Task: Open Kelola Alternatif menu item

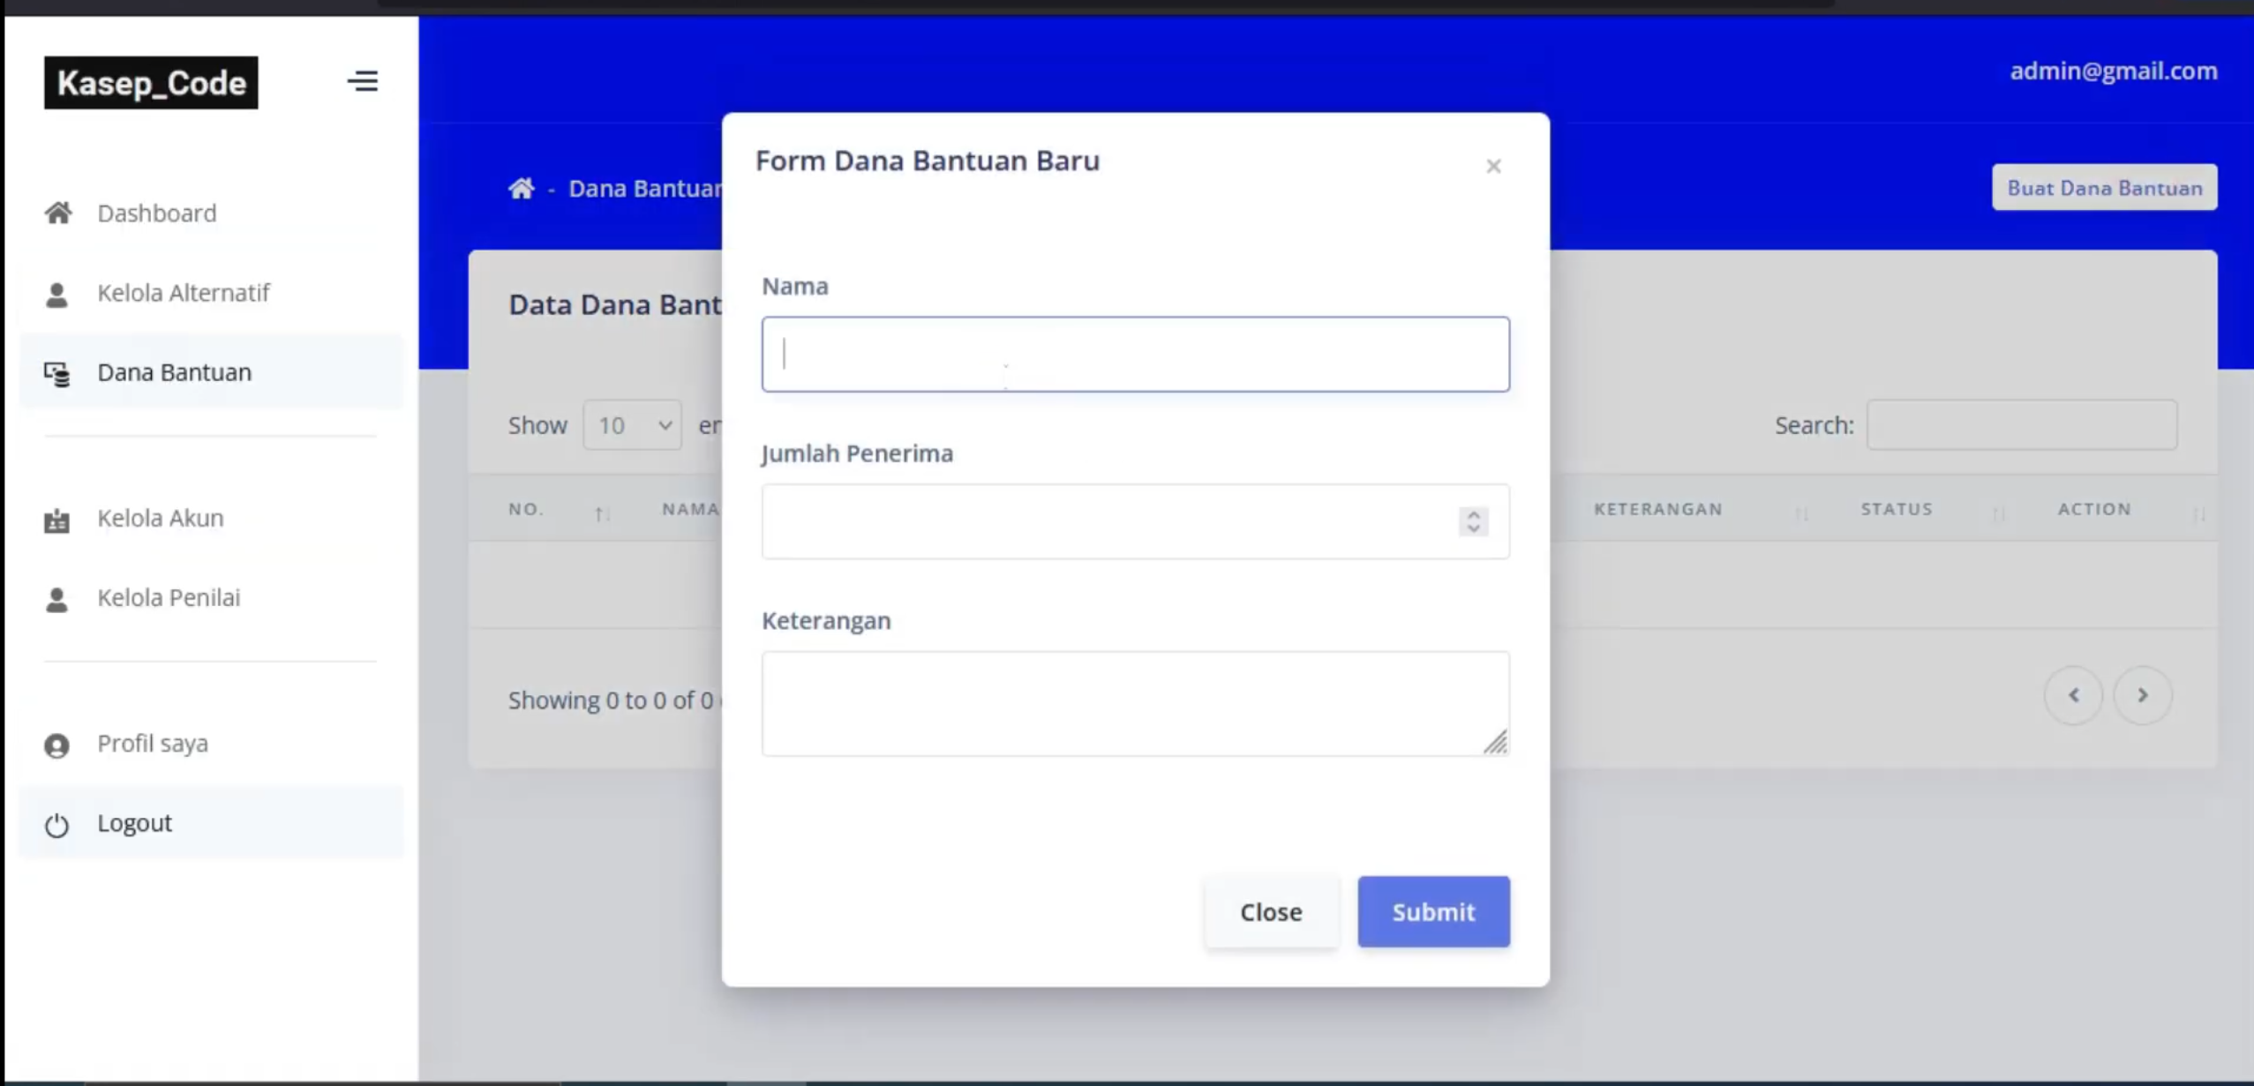Action: pyautogui.click(x=211, y=293)
